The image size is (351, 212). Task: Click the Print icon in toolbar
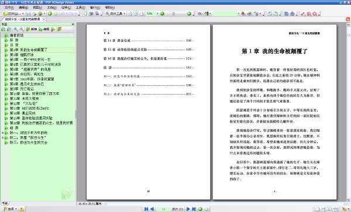[35, 13]
